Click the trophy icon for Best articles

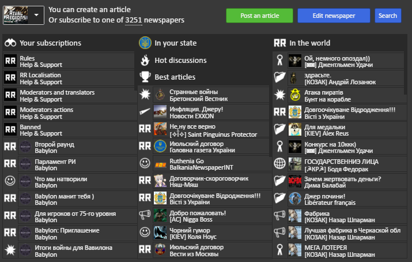click(145, 77)
